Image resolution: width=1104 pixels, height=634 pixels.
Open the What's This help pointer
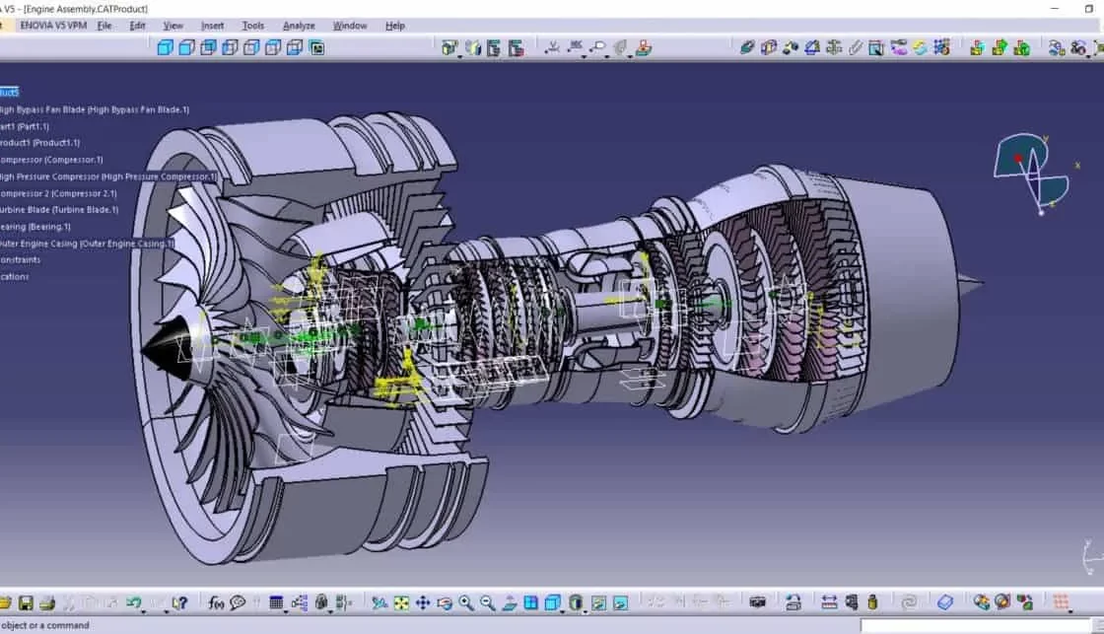coord(179,603)
